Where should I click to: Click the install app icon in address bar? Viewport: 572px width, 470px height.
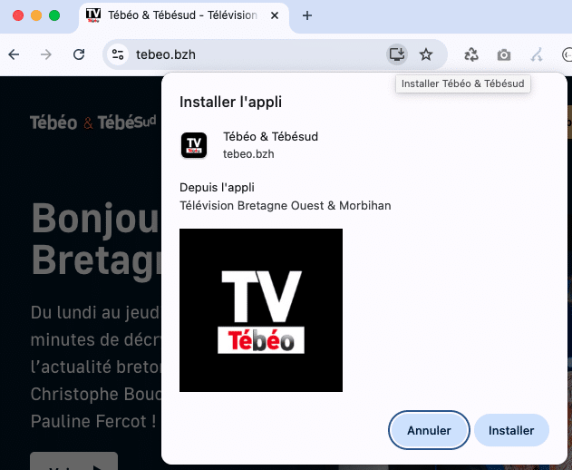(396, 54)
